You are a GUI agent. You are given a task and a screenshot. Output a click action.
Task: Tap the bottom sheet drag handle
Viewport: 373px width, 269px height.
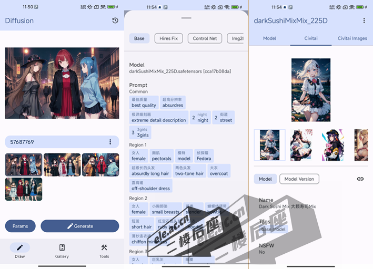[x=186, y=18]
